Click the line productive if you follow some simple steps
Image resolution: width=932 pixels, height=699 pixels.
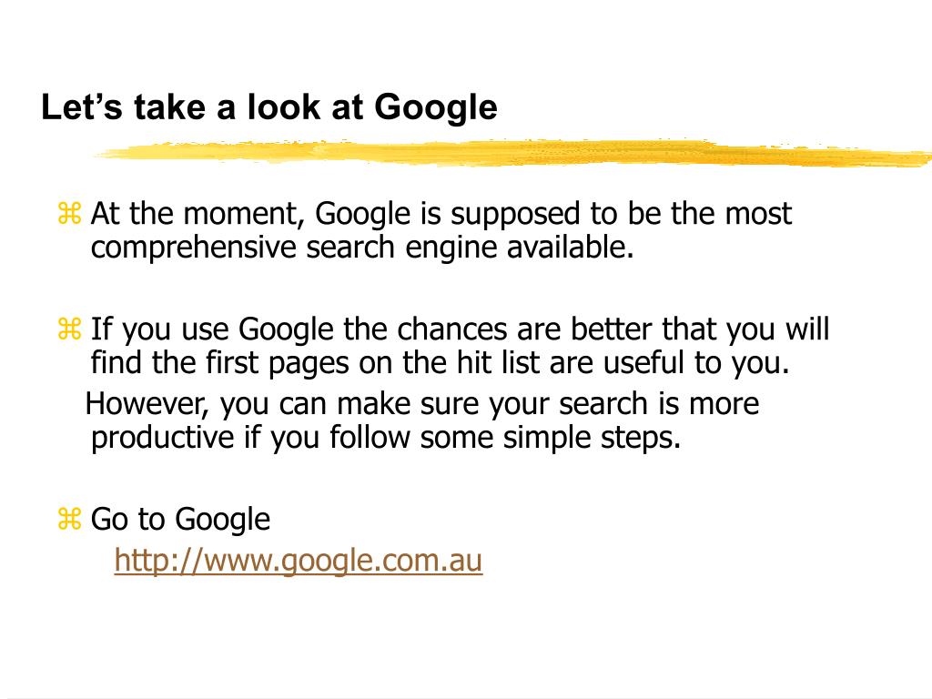[x=386, y=438]
